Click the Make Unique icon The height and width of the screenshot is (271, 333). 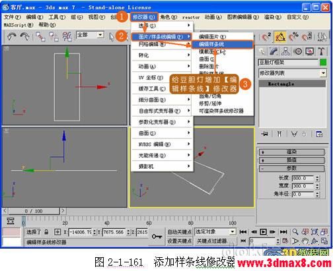294,134
